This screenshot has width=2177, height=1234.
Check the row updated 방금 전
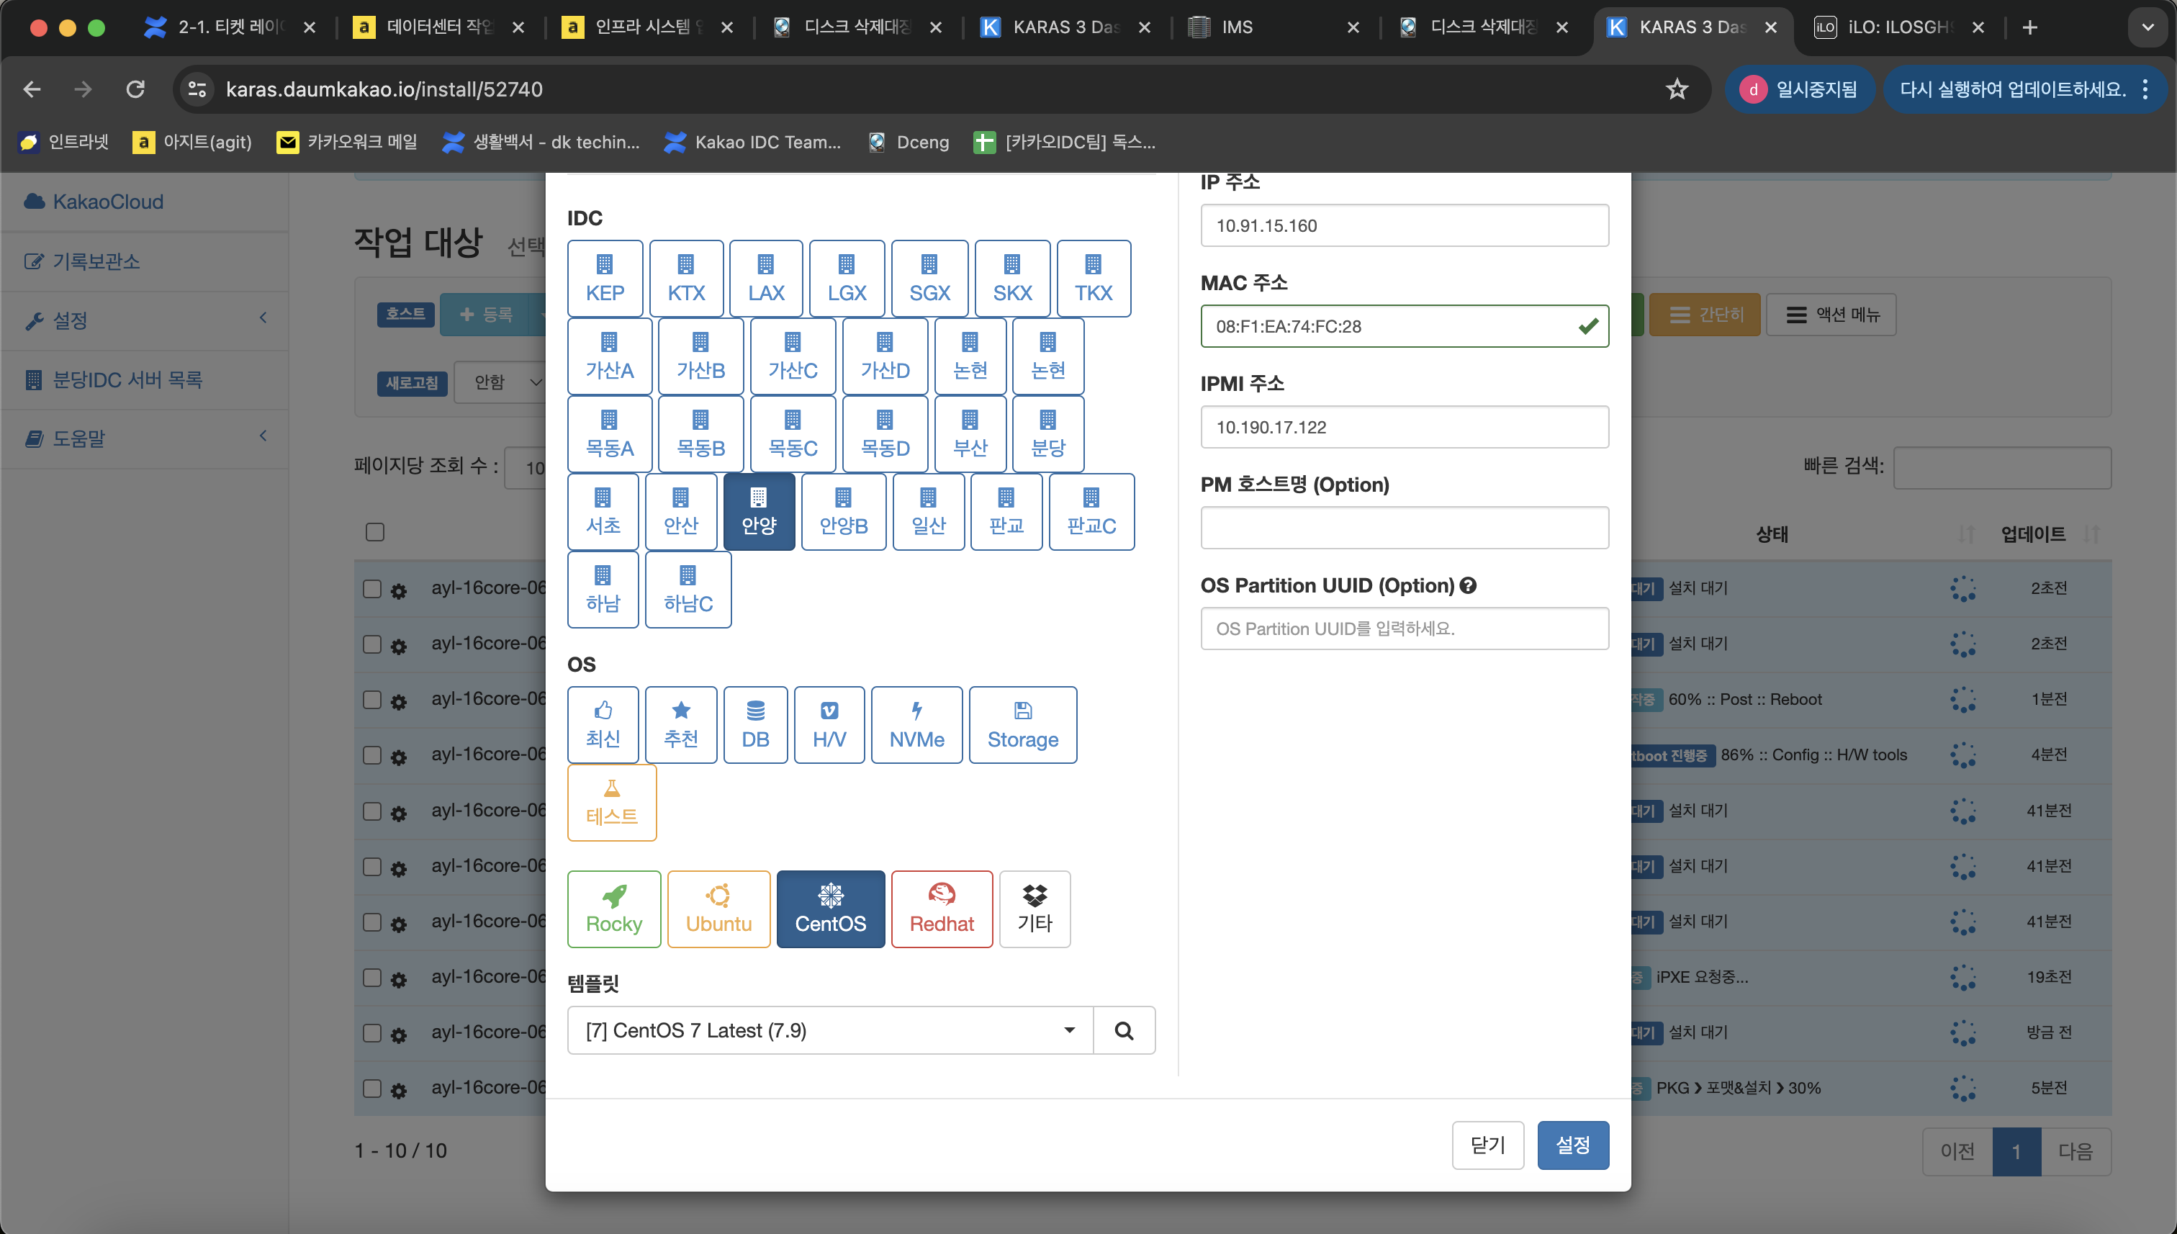371,1033
